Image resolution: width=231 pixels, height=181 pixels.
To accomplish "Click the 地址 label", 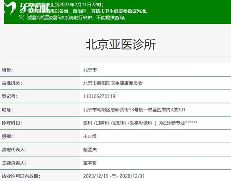I will click(7, 110).
